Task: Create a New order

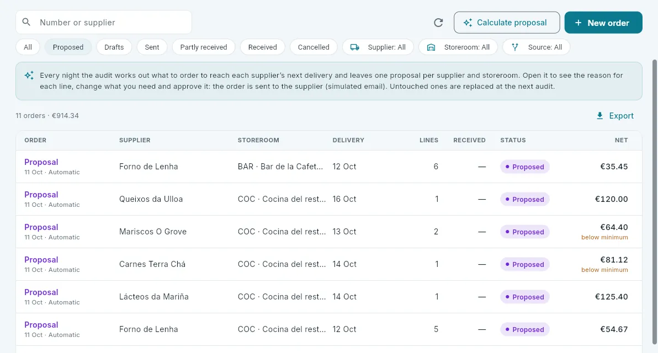Action: [603, 23]
